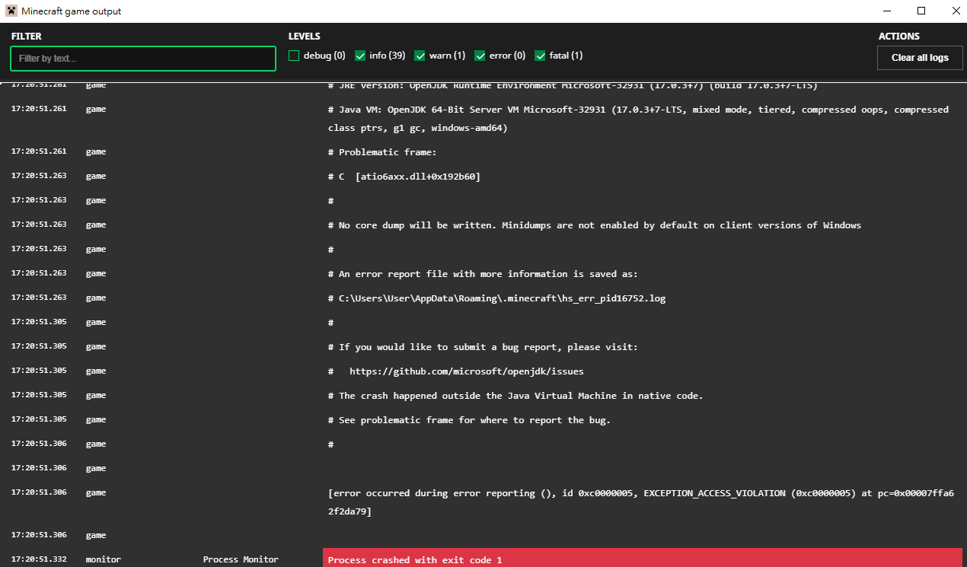Enable the debug level checkbox
This screenshot has width=967, height=567.
[x=294, y=56]
